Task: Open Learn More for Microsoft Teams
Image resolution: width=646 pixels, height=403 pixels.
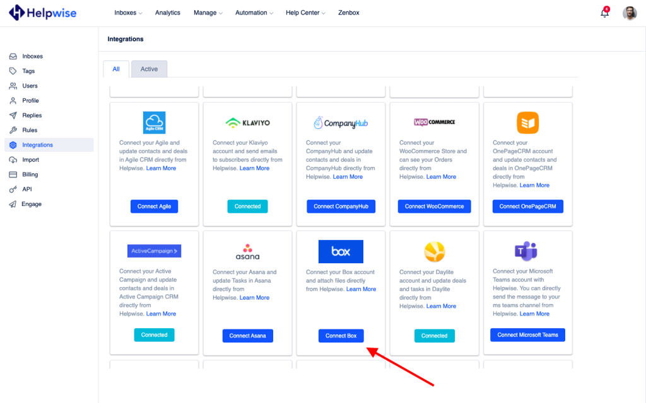Action: coord(535,314)
